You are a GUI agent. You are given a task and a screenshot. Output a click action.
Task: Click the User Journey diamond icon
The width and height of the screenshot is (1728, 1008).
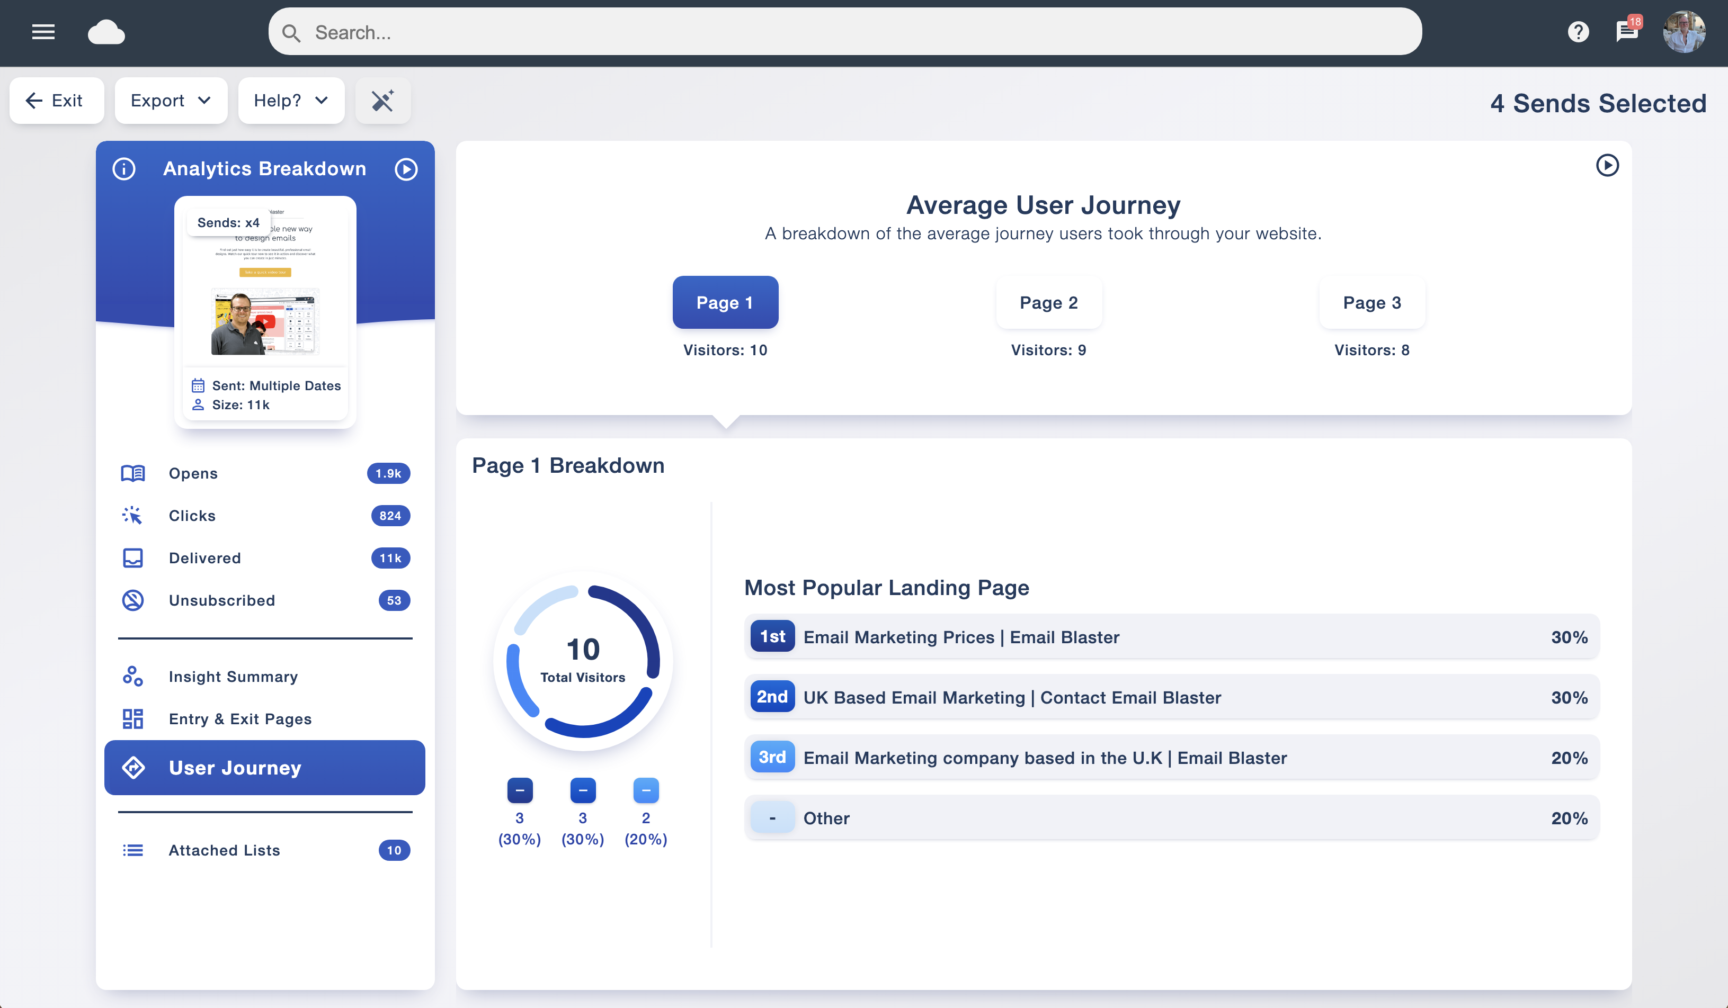[x=133, y=768]
